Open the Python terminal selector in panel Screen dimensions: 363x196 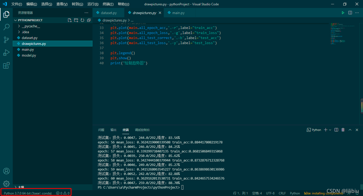point(314,130)
